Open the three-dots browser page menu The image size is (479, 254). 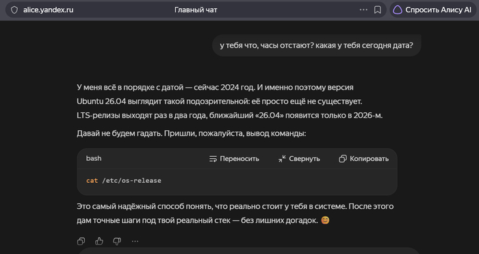363,10
